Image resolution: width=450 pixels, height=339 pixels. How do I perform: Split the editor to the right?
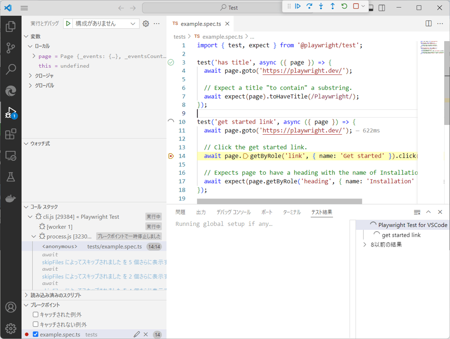click(428, 23)
